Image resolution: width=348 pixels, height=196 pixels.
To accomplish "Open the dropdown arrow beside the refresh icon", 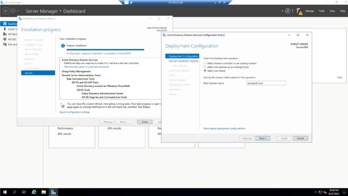I will (x=282, y=11).
